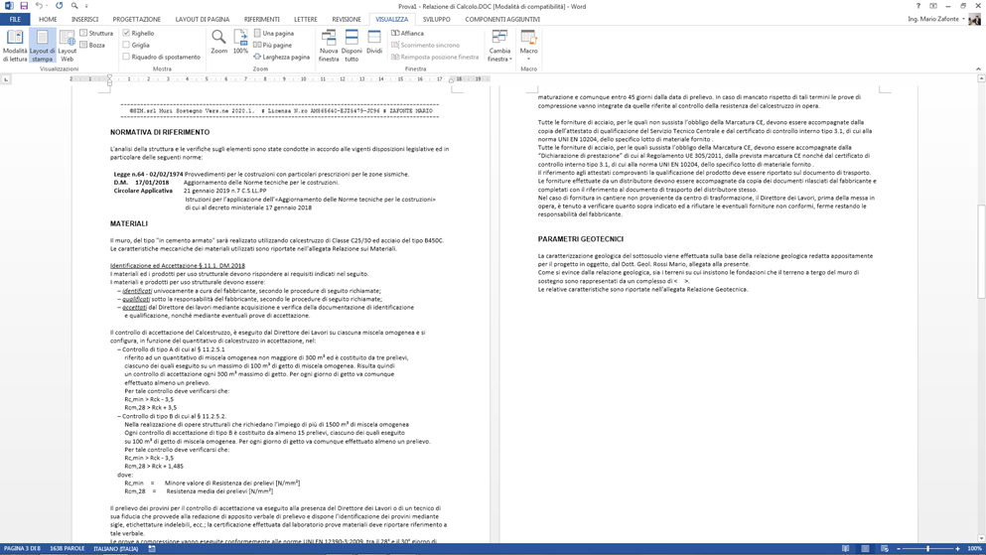
Task: Click the web layout status bar icon
Action: click(885, 549)
